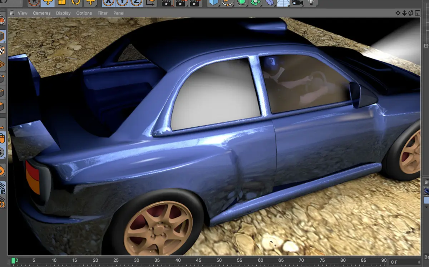429x267 pixels.
Task: Open the View menu
Action: click(23, 13)
